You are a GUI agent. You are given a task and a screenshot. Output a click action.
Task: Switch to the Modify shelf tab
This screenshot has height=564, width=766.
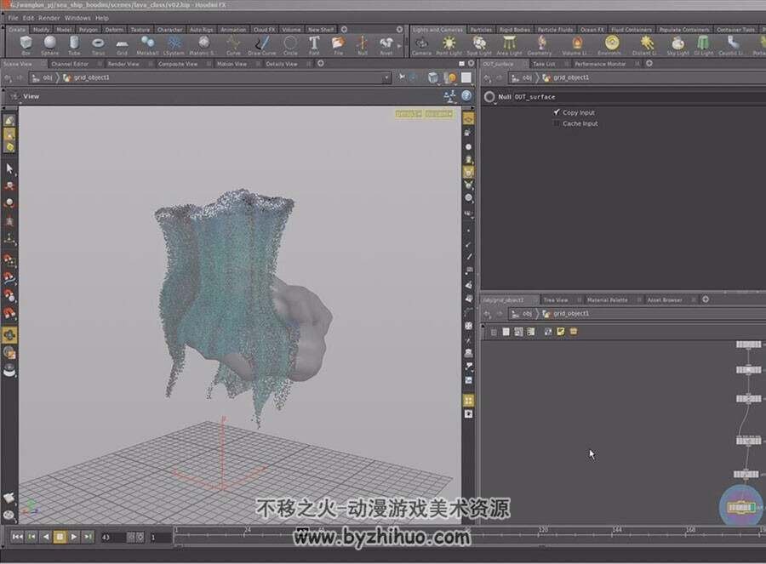click(x=41, y=30)
